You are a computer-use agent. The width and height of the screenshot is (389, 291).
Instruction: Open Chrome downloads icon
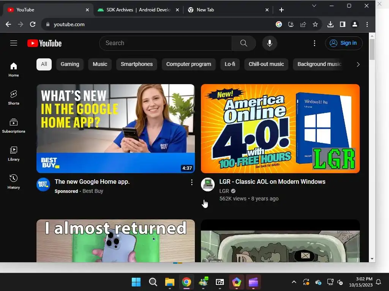click(330, 24)
